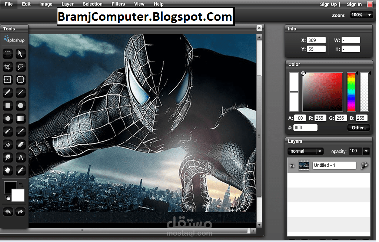Open the layer opacity dropdown arrow

pos(366,151)
